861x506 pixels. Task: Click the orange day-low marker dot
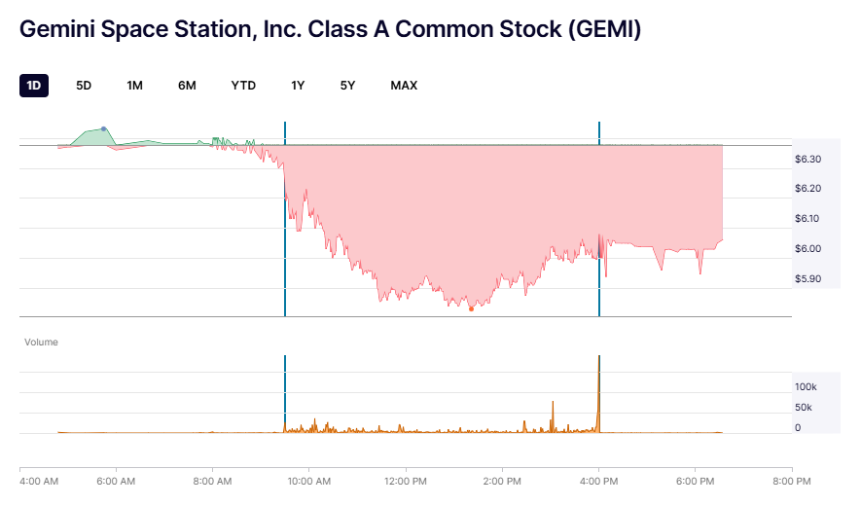471,308
